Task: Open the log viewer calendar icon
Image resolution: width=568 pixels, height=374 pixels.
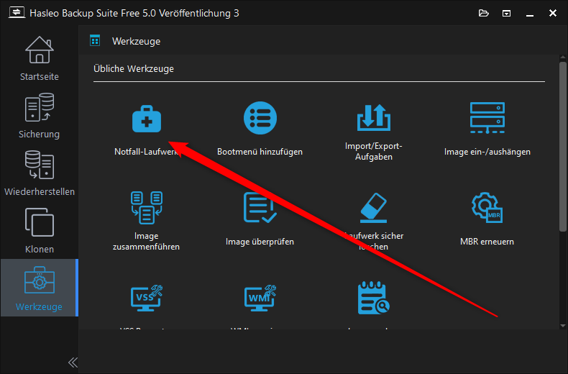Action: click(x=373, y=298)
